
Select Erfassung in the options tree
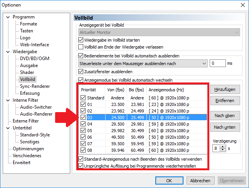pyautogui.click(x=30, y=93)
